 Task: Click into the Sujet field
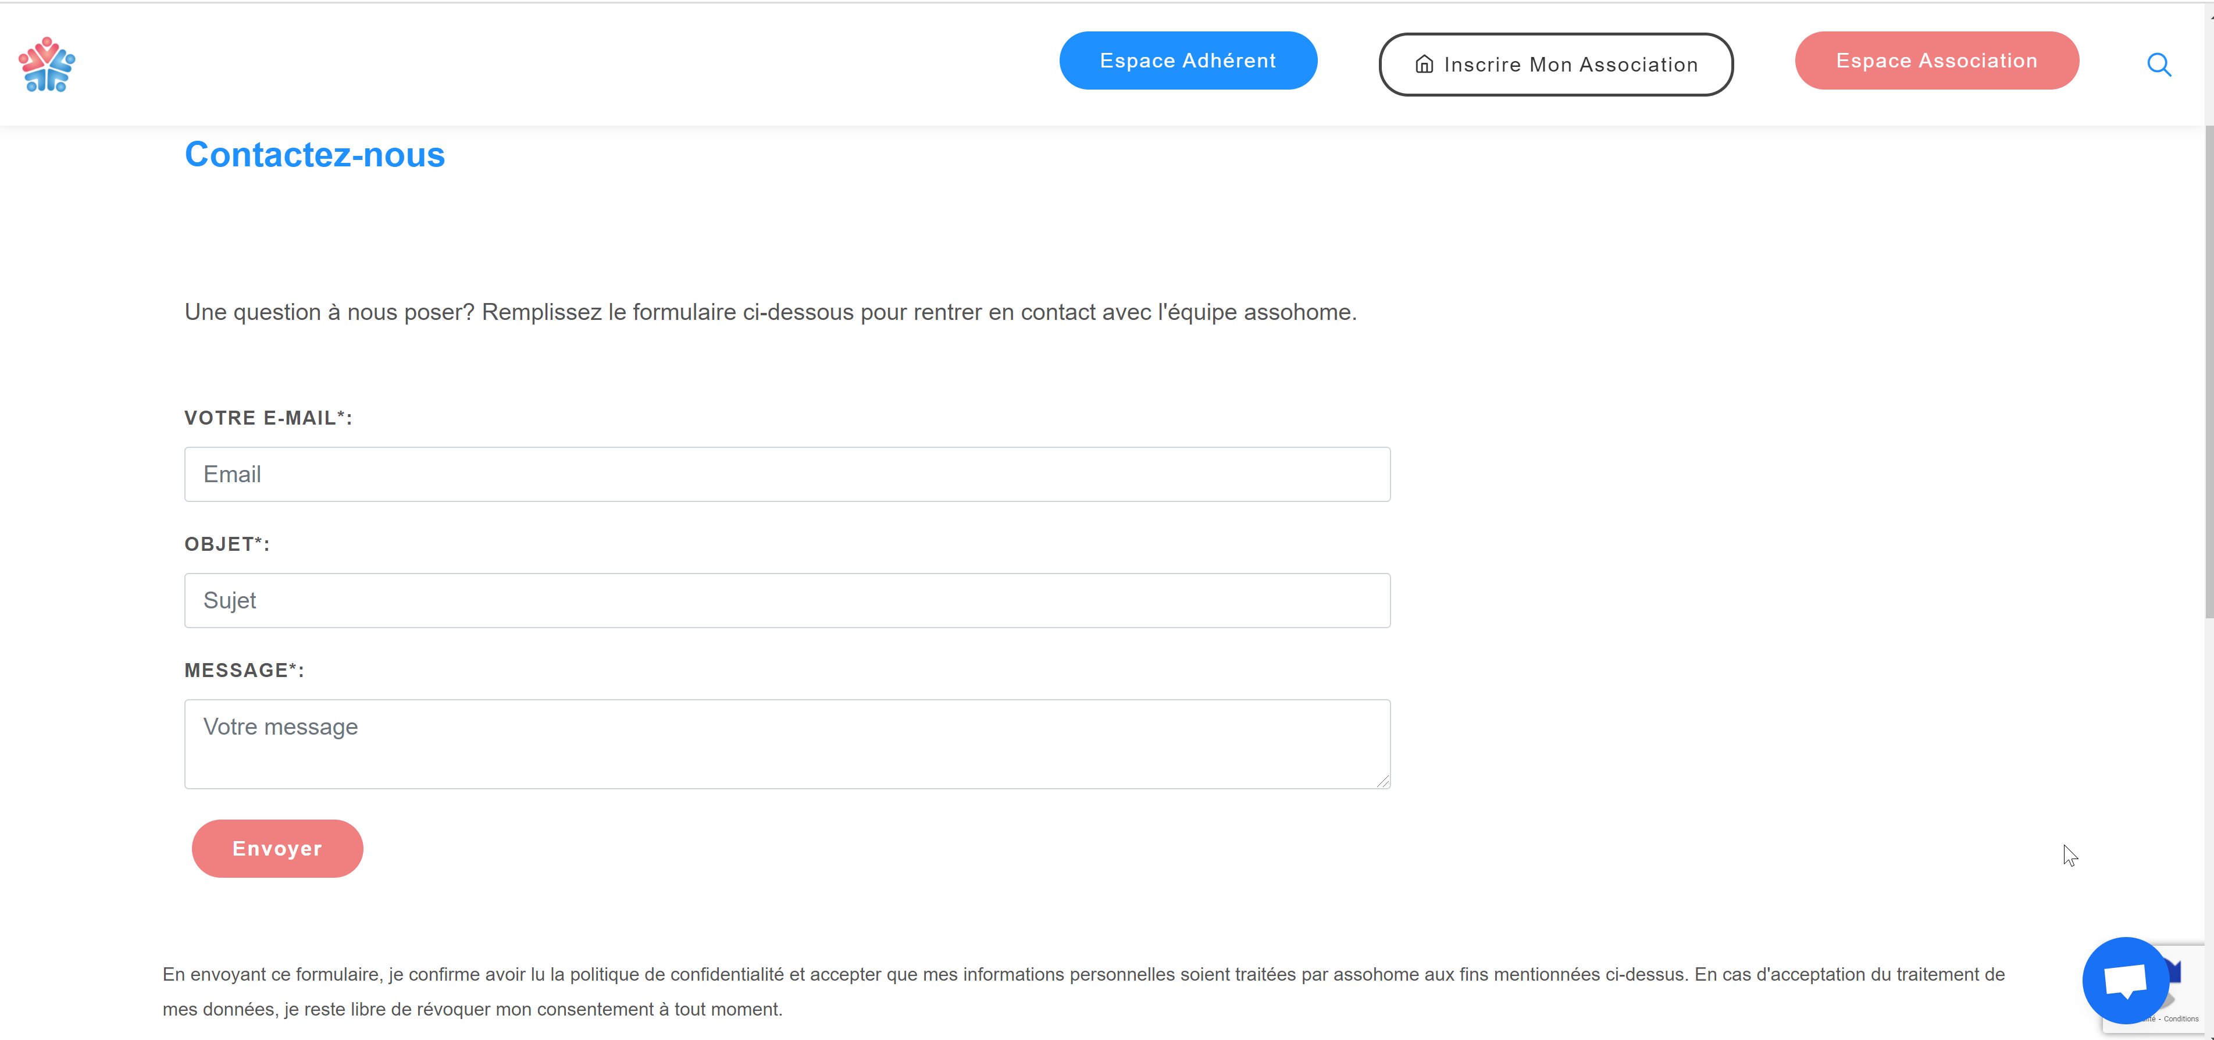(x=786, y=601)
